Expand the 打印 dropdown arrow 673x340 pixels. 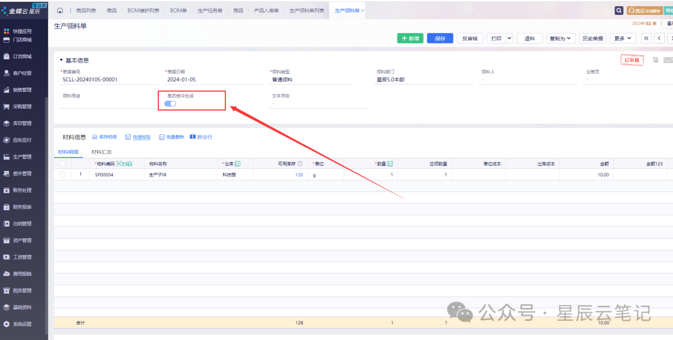[x=509, y=39]
